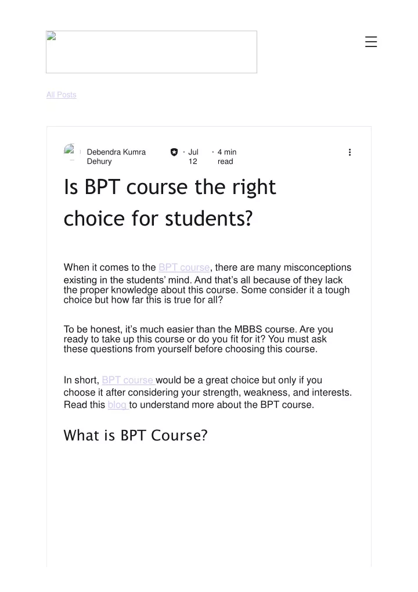Image resolution: width=418 pixels, height=592 pixels.
Task: Click the paragraph mentioning MBBS course
Action: (x=199, y=339)
